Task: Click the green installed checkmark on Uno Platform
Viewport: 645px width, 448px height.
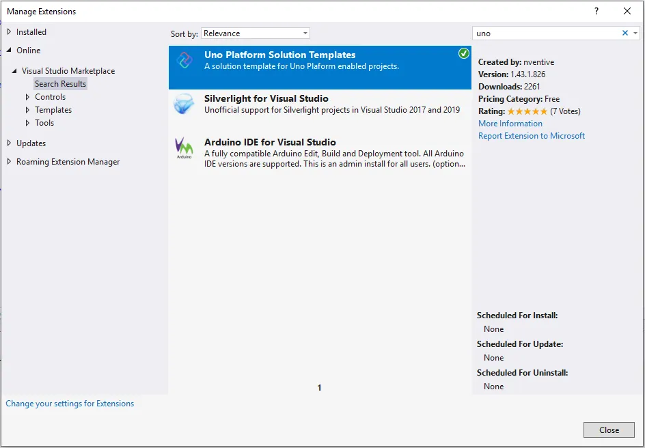Action: pyautogui.click(x=463, y=52)
